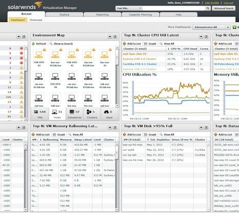The width and height of the screenshot is (239, 213).
Task: Click Add to List in Cluster CPU widget
Action: pos(132,44)
